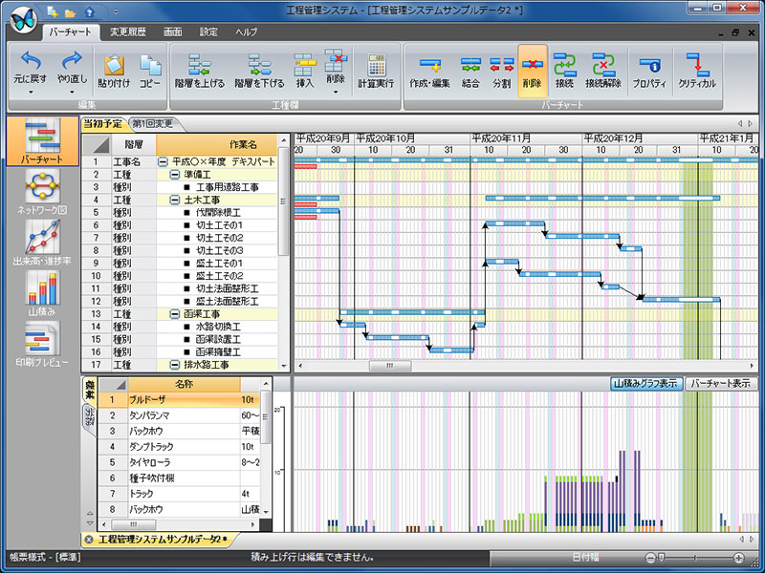Screen dimensions: 765x573
Task: Collapse the 函渠工事 tree node
Action: tap(175, 313)
